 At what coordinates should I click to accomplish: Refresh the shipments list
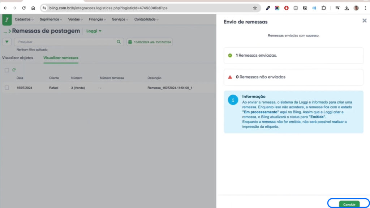point(14,70)
